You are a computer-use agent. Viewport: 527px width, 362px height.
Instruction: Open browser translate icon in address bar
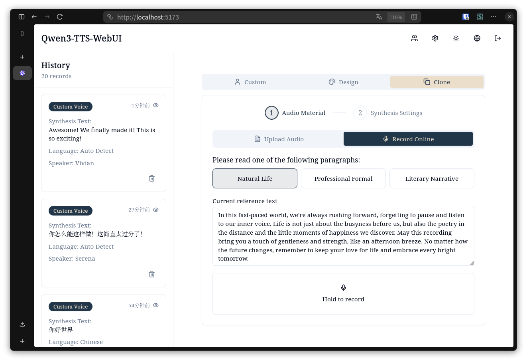(x=379, y=17)
